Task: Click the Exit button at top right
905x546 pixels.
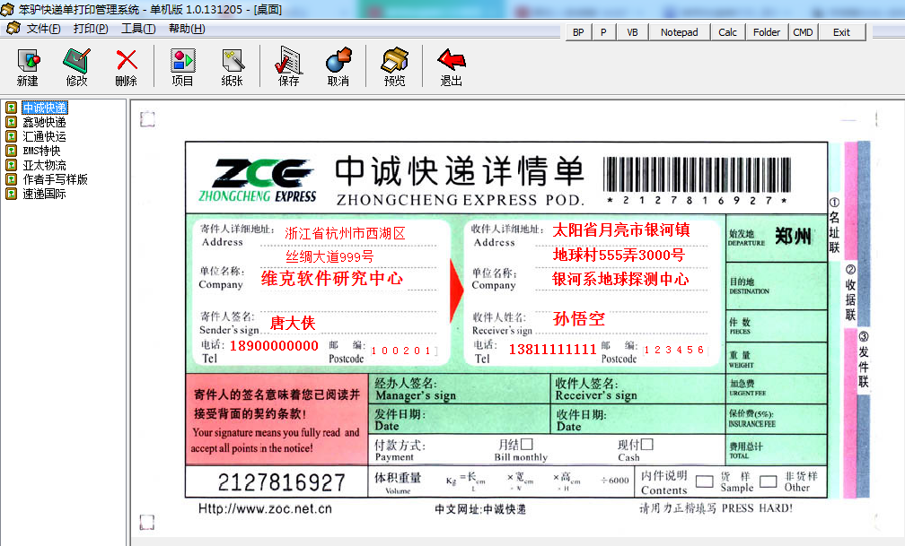Action: 841,32
